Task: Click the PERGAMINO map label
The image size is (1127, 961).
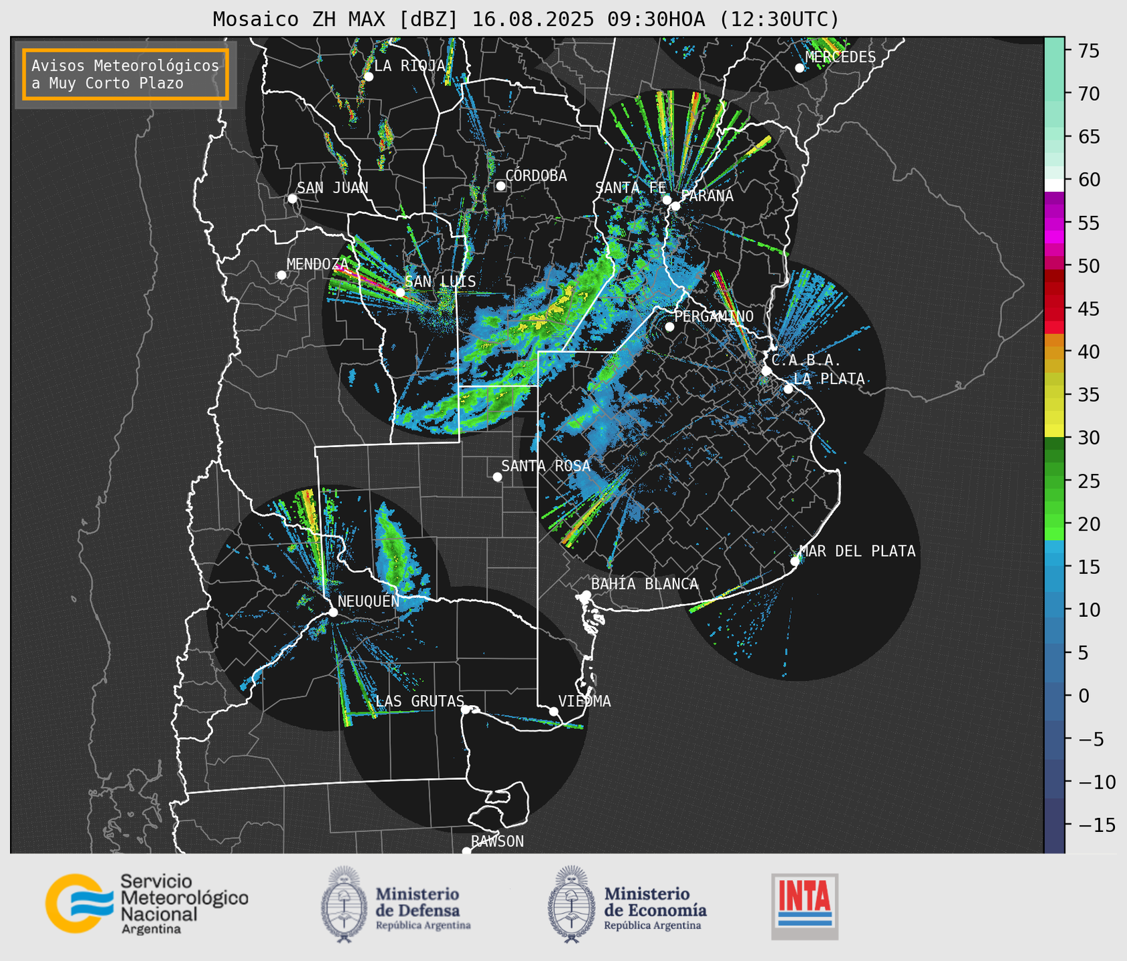Action: pos(713,316)
